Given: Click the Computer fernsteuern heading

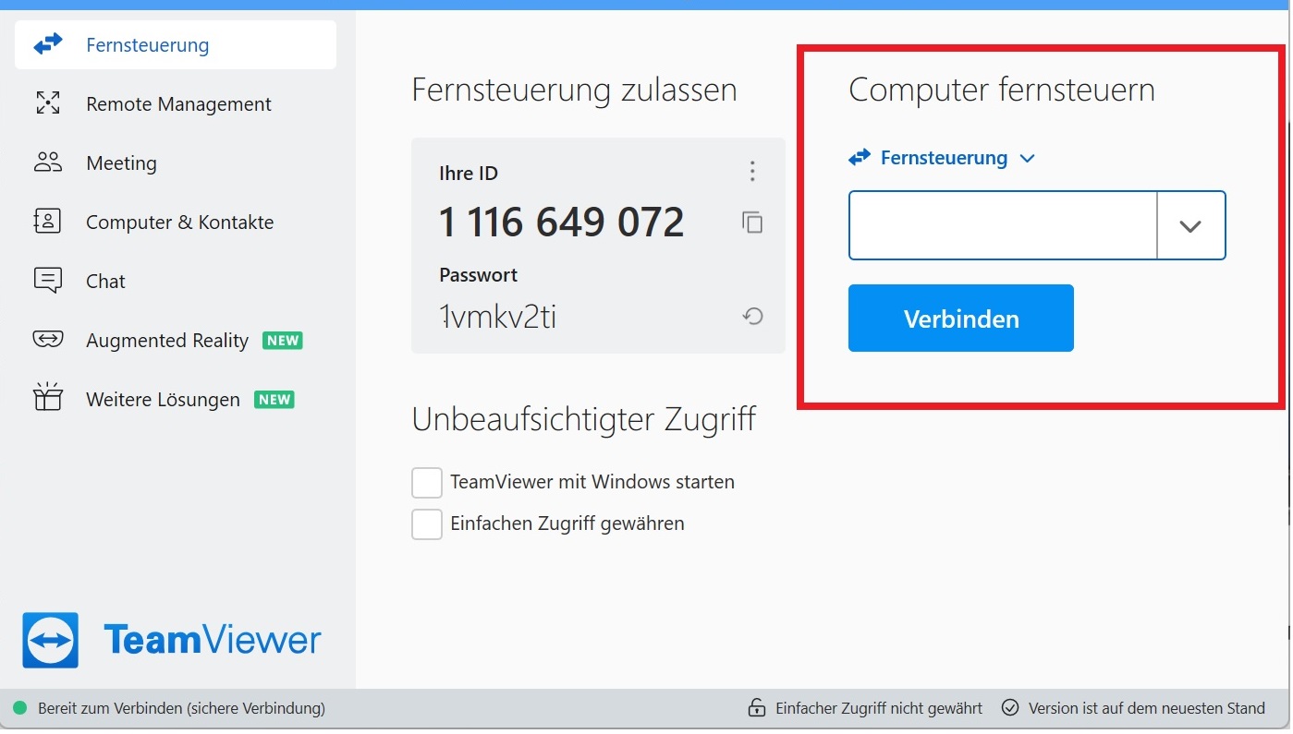Looking at the screenshot, I should click(1002, 90).
